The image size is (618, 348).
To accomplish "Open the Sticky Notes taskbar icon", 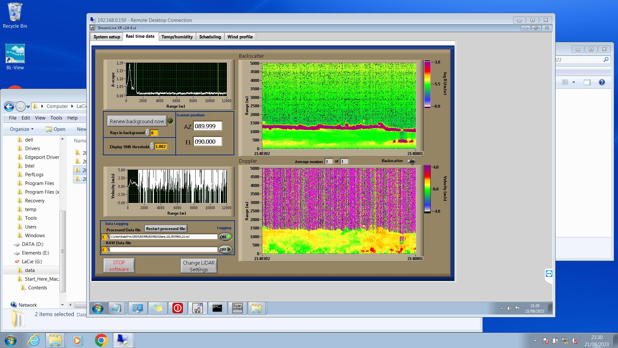I will (157, 308).
